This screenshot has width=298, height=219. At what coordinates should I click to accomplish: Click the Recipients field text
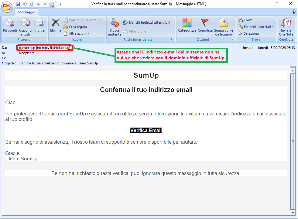pos(27,53)
